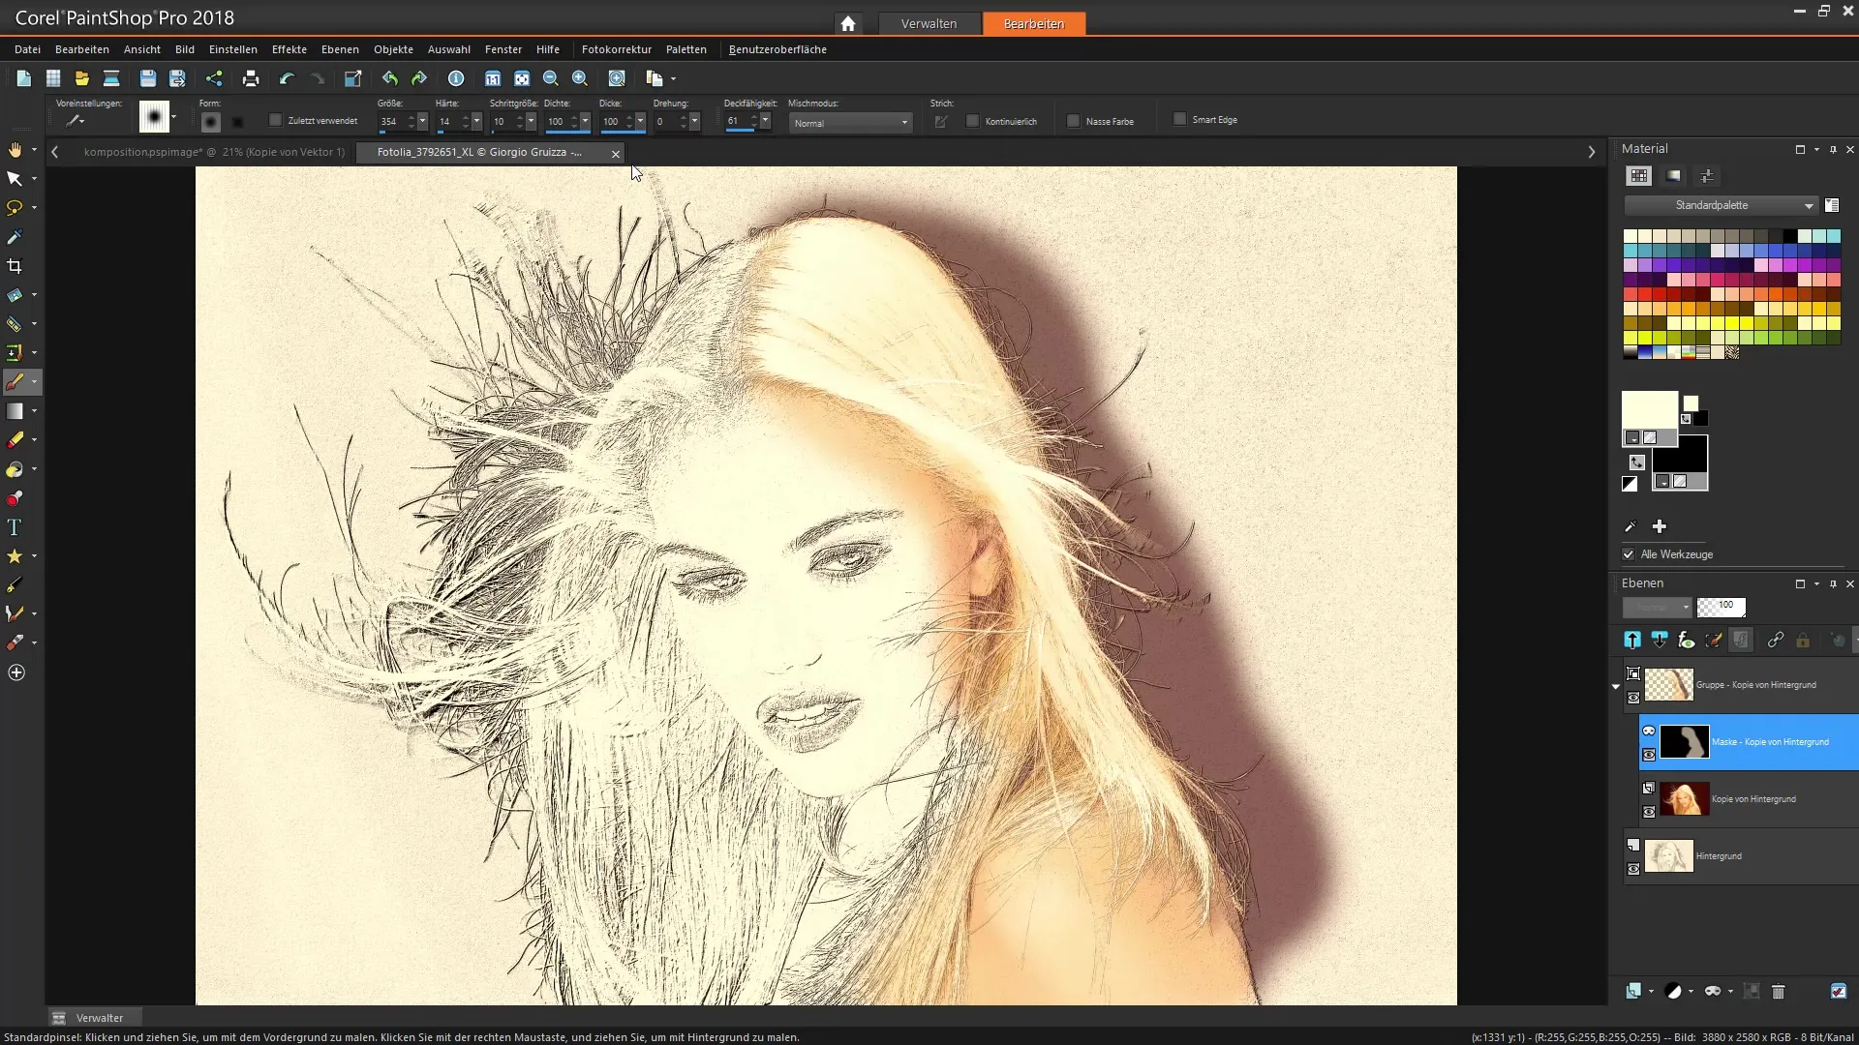Click the plus add-tools button in toolbar

click(16, 672)
